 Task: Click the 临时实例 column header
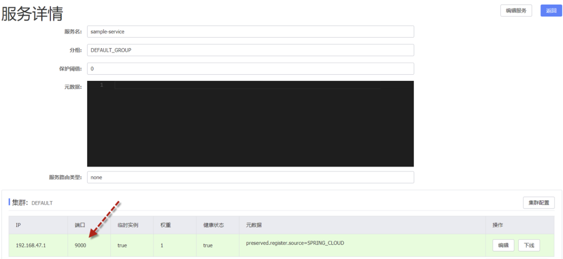pos(127,225)
